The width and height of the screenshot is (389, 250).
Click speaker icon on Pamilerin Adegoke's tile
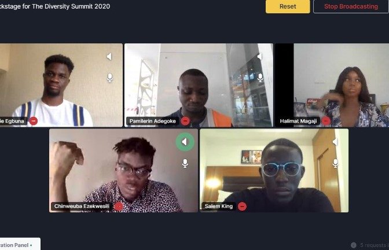tap(260, 57)
